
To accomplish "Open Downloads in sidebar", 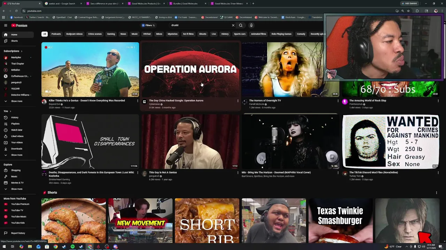I will (x=17, y=149).
